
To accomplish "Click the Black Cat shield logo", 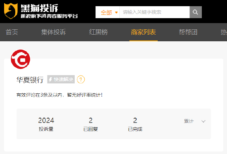I will click(x=11, y=11).
